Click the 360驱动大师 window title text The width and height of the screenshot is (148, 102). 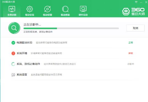9,2
